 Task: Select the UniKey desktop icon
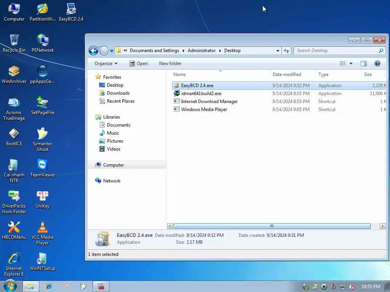point(43,200)
